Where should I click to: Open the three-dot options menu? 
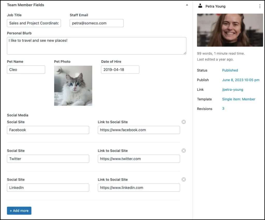260,6
